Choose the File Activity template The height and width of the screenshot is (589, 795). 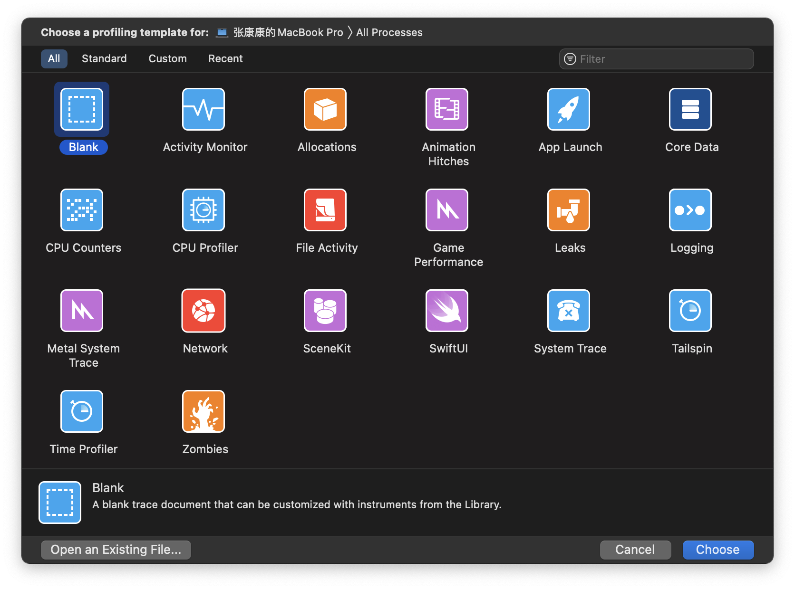[325, 210]
